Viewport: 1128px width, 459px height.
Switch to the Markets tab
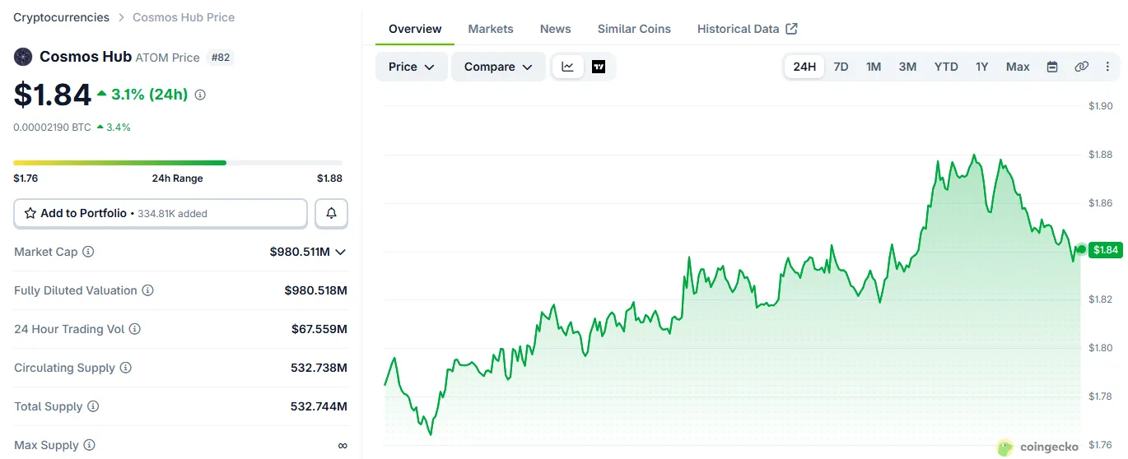(491, 29)
